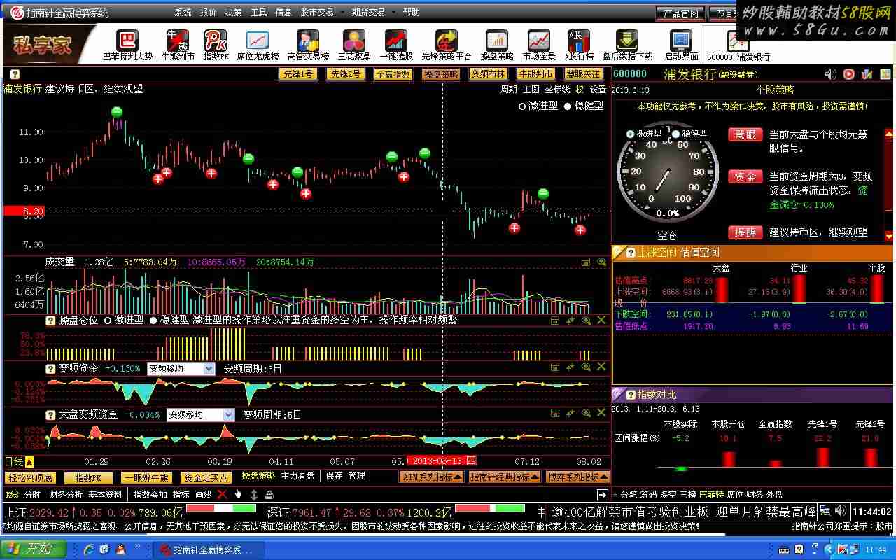Screen dimensions: 896x560
Task: Click the red play icon beside 浦发银行 title
Action: click(848, 74)
